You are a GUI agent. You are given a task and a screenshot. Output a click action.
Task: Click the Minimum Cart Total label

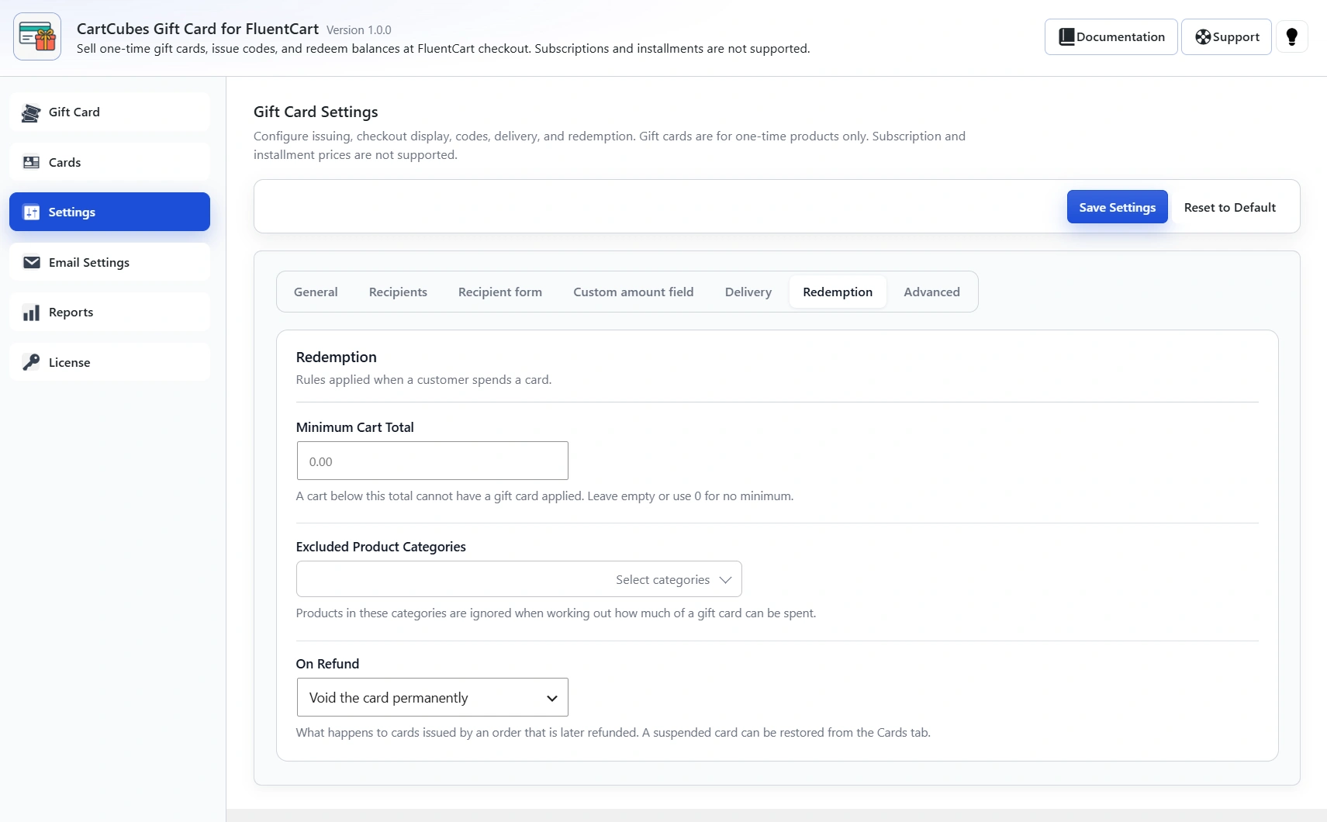click(x=355, y=427)
